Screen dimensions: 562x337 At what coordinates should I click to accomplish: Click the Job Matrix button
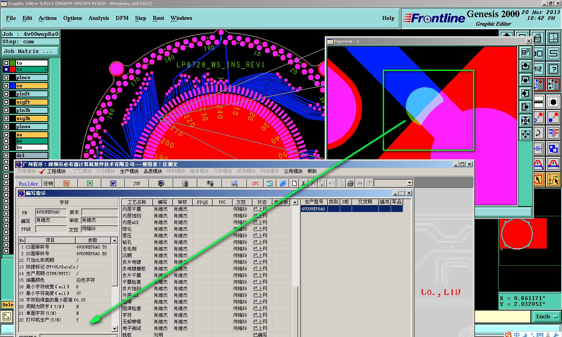click(x=30, y=51)
